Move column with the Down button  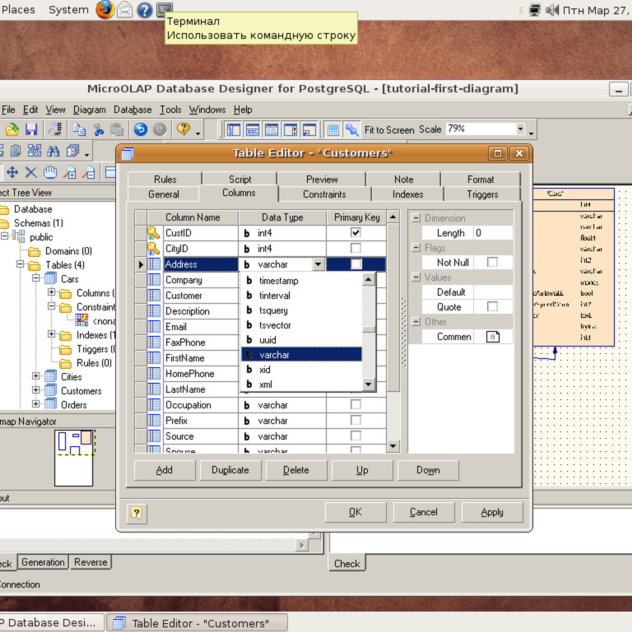click(428, 470)
